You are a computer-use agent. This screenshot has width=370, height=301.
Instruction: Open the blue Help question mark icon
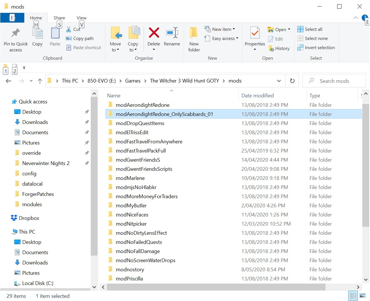point(364,18)
